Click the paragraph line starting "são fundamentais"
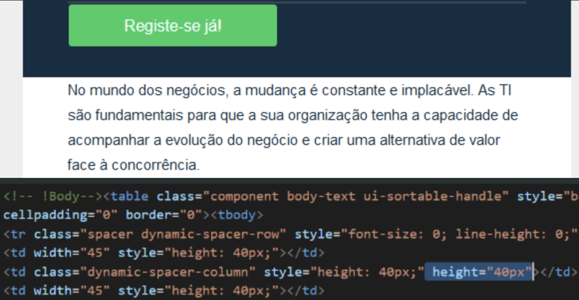579x300 pixels. coord(292,116)
